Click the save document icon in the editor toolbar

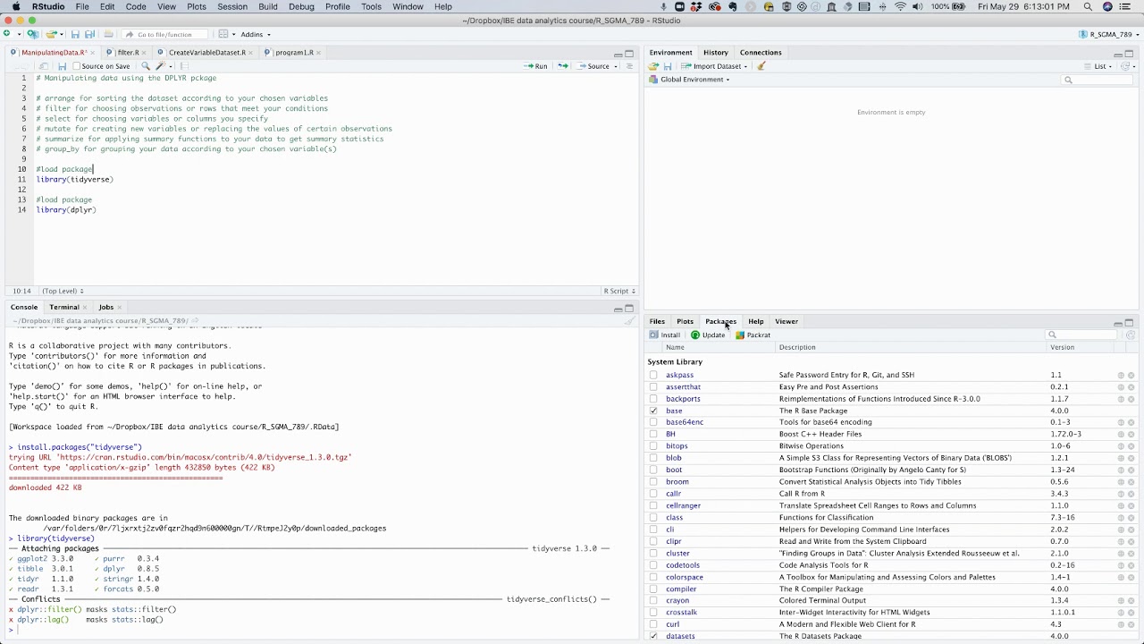(x=62, y=66)
